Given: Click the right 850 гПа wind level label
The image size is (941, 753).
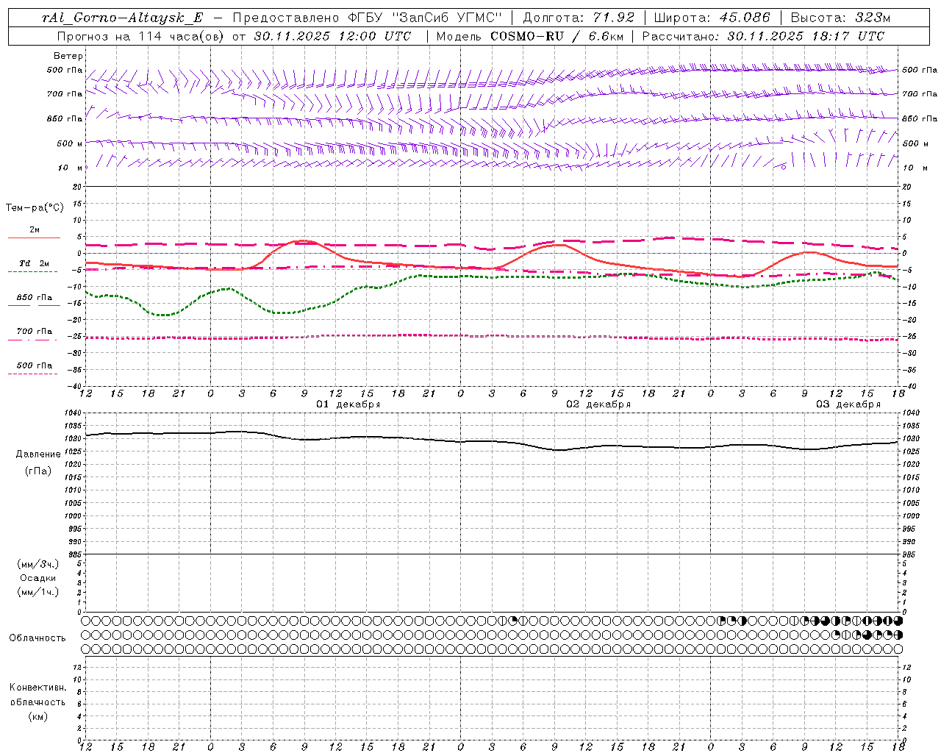Looking at the screenshot, I should [x=920, y=118].
